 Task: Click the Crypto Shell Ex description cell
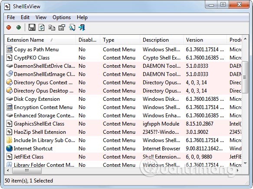(x=162, y=58)
